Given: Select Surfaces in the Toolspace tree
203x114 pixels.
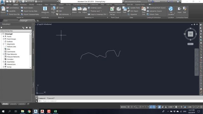Looking at the screenshot, I should (10, 41).
